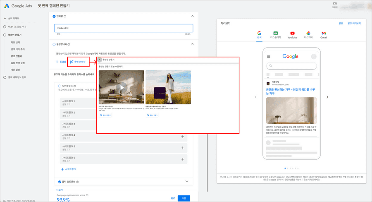Viewport: 372px width, 202px height.
Task: Close the 동영상 만들기 dialog
Action: point(100,60)
